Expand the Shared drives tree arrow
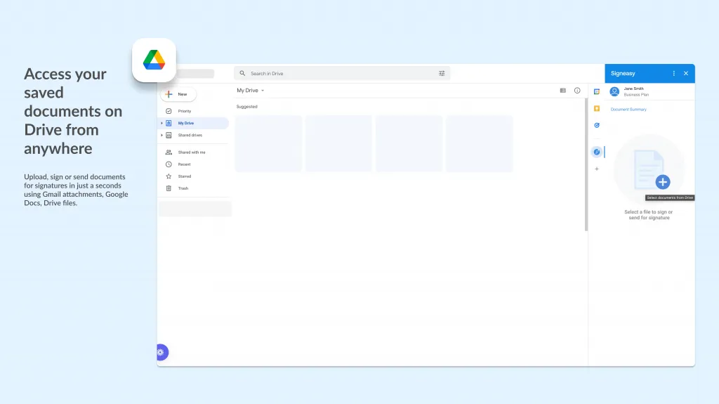 point(161,135)
